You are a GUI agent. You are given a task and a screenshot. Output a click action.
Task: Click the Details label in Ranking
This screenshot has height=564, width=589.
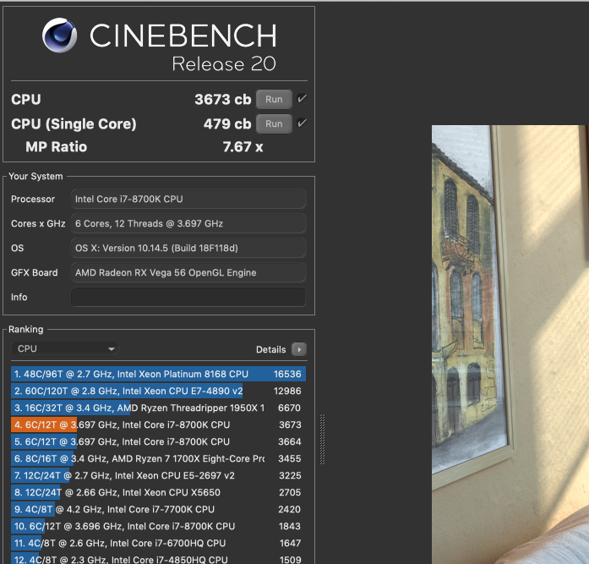click(270, 349)
